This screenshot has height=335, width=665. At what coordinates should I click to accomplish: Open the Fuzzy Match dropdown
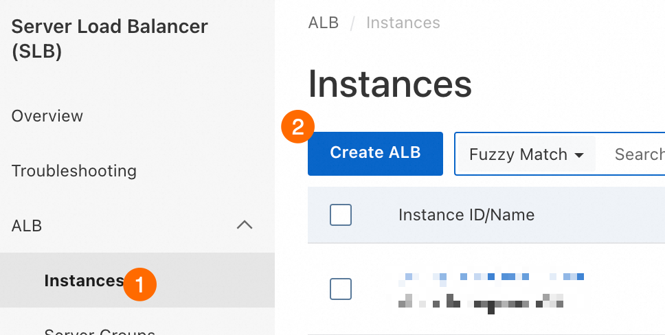tap(526, 154)
